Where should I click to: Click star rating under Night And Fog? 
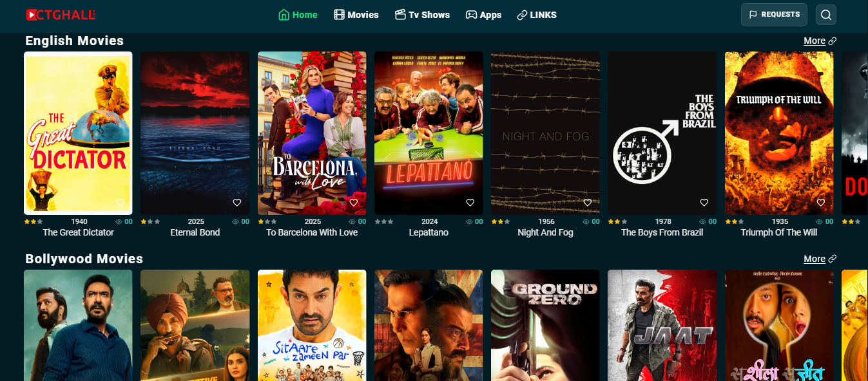501,221
